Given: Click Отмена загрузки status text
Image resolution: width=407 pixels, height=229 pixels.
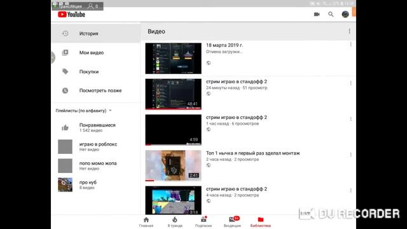Looking at the screenshot, I should click(224, 52).
